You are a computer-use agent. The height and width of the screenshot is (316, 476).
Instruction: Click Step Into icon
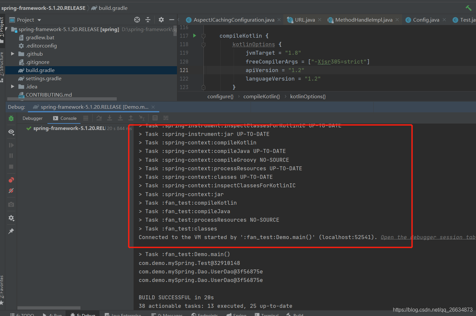110,118
